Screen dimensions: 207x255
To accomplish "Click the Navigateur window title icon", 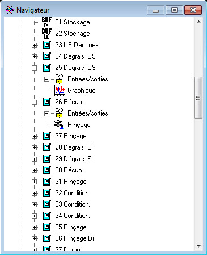I will tap(10, 10).
